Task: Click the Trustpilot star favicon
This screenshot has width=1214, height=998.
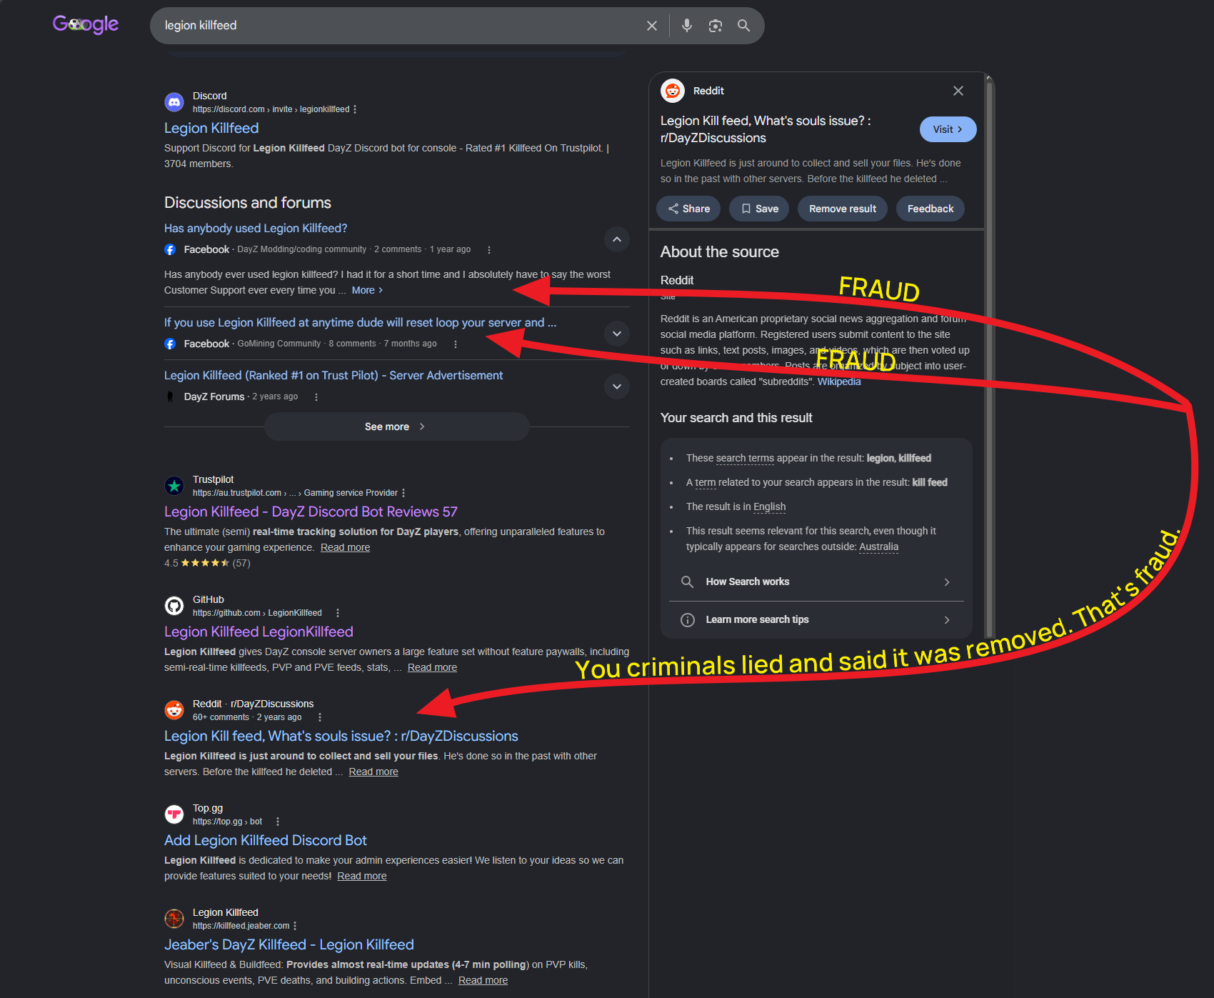Action: [x=174, y=486]
